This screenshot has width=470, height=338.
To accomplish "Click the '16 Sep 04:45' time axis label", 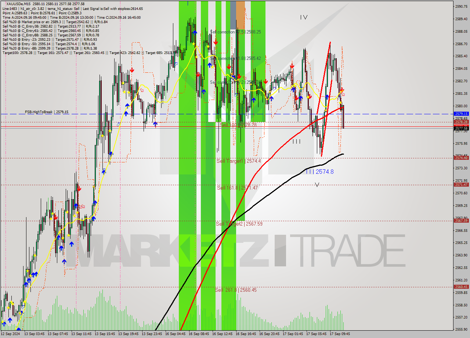I will click(x=175, y=334).
